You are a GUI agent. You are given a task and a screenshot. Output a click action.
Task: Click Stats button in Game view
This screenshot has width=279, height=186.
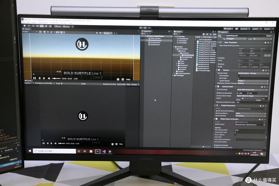[128, 84]
